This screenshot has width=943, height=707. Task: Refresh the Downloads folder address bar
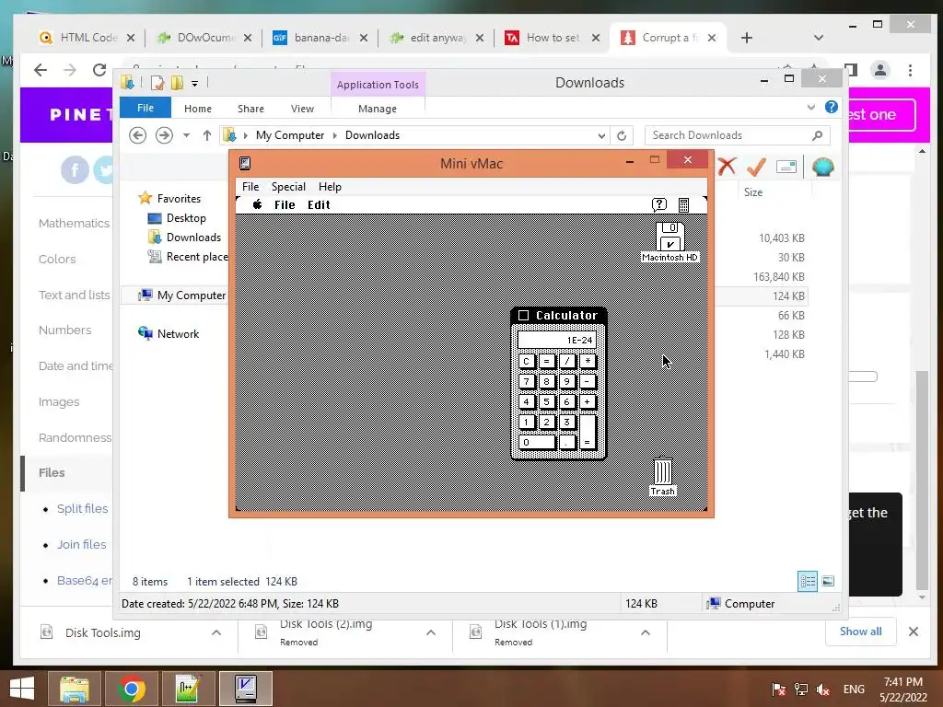tap(622, 135)
